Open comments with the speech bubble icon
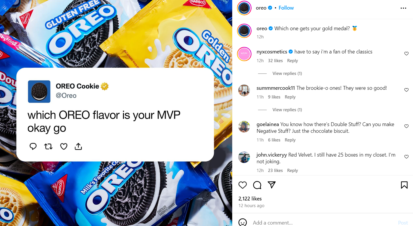 pos(257,185)
